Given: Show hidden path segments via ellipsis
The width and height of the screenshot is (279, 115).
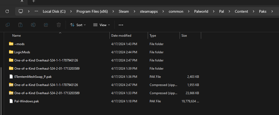Looking at the screenshot, I should click(x=36, y=11).
